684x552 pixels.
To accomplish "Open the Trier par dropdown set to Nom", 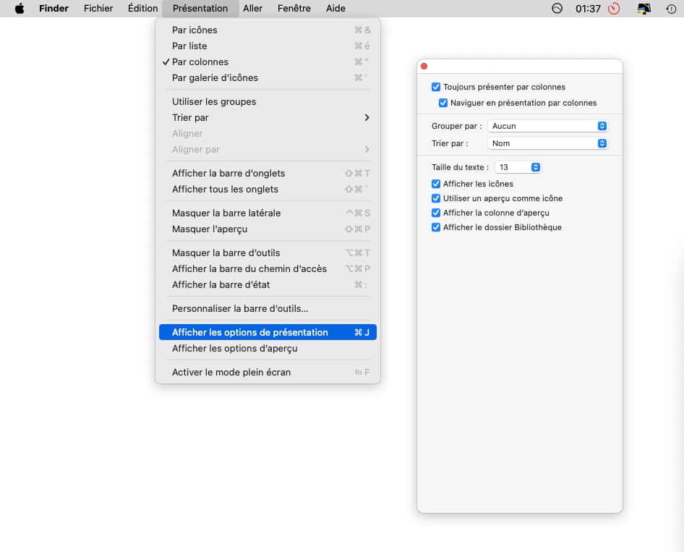I will click(x=547, y=143).
